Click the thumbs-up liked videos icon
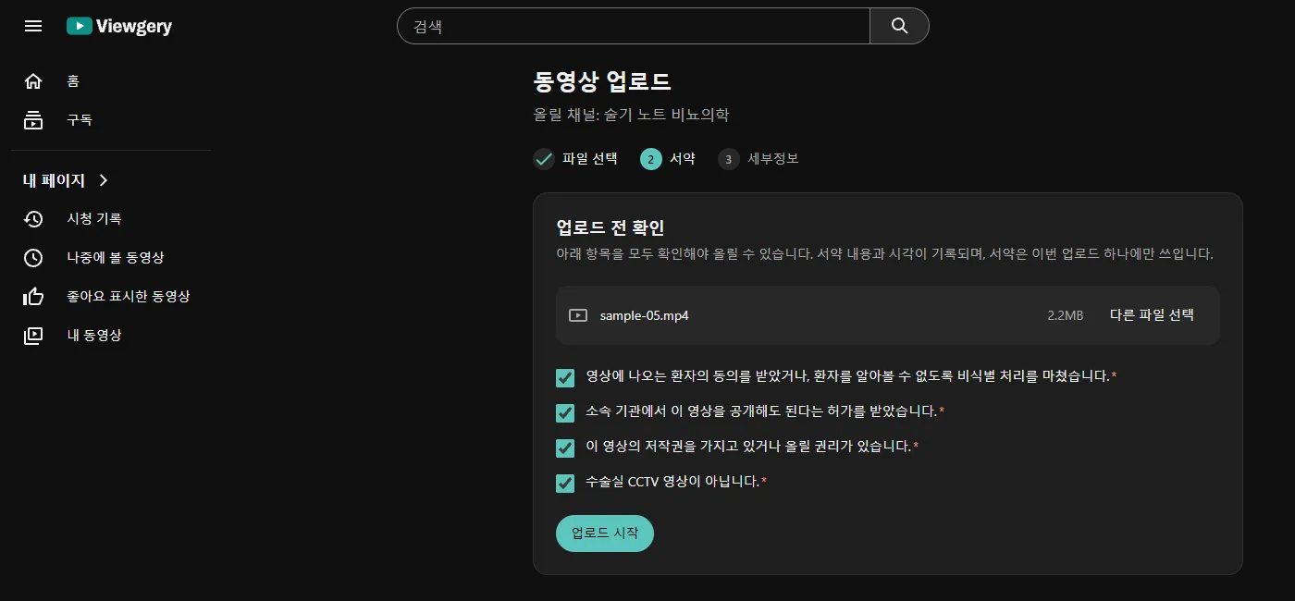1295x601 pixels. tap(33, 297)
